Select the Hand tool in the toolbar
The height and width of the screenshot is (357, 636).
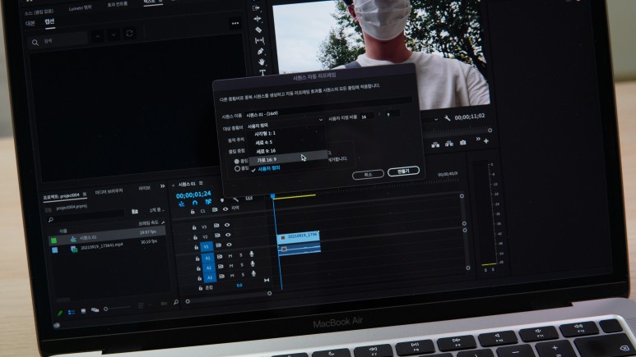262,62
